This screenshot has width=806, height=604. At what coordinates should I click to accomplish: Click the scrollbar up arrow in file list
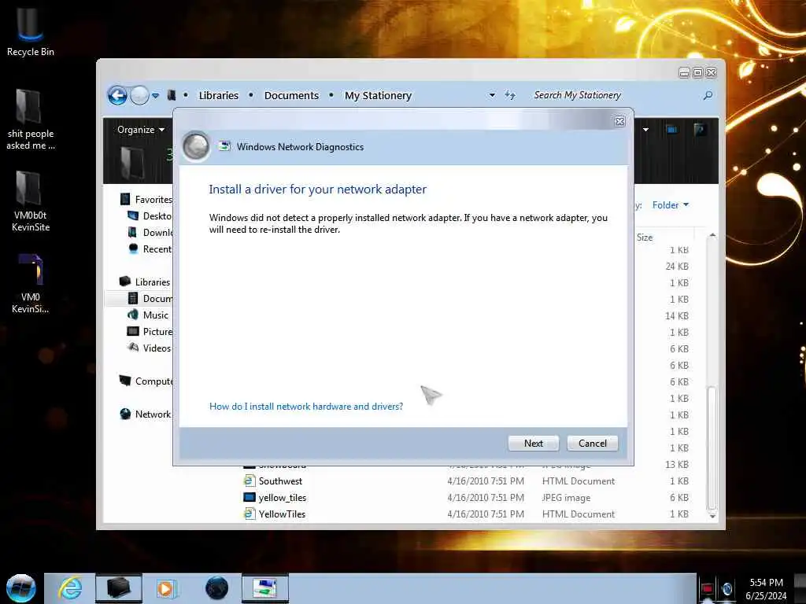tap(712, 235)
